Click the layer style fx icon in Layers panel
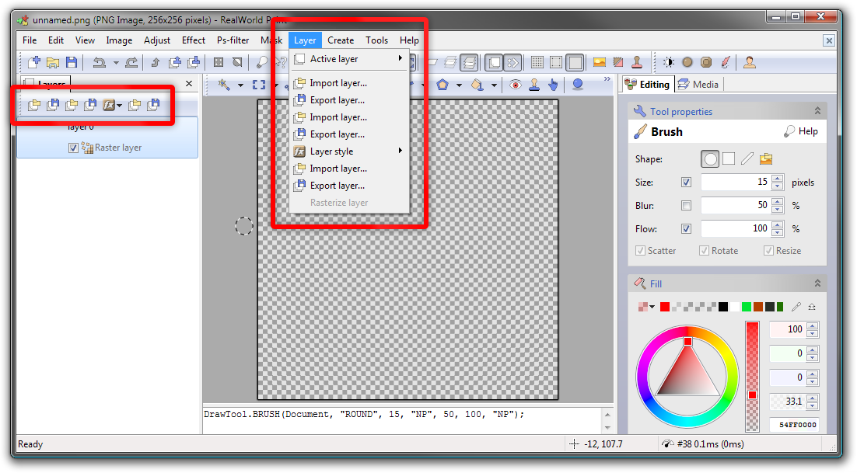 coord(110,105)
